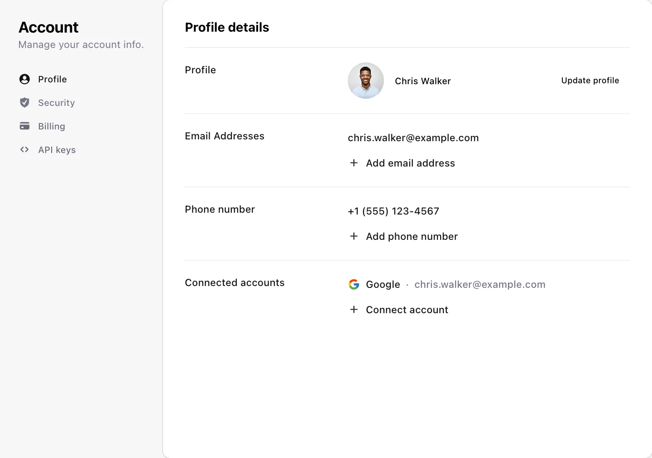This screenshot has height=458, width=652.
Task: Click the Phone number section label
Action: point(220,210)
